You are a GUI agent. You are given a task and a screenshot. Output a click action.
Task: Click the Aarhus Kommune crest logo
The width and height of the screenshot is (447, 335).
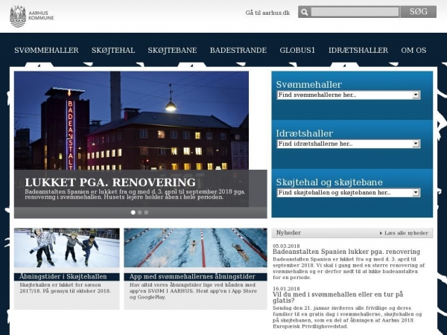[18, 16]
